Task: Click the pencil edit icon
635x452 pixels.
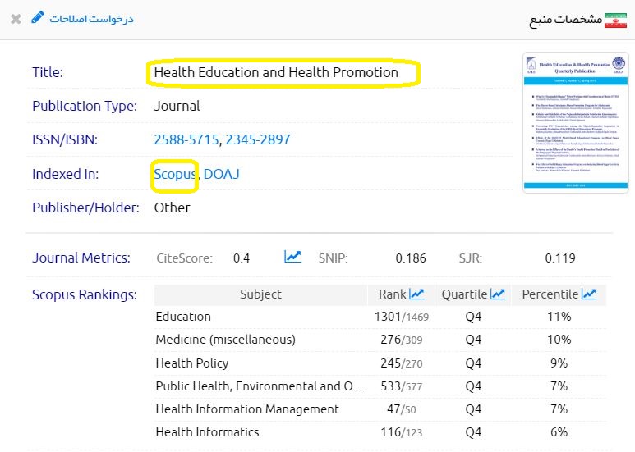Action: click(38, 17)
